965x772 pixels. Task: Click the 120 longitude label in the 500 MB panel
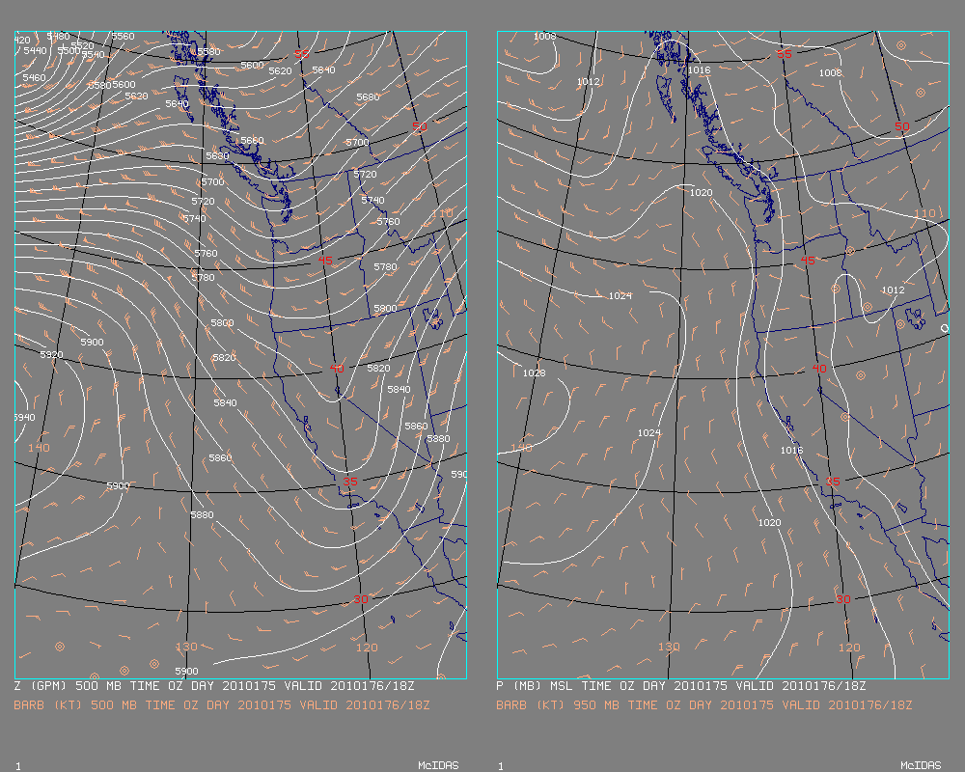[x=367, y=647]
